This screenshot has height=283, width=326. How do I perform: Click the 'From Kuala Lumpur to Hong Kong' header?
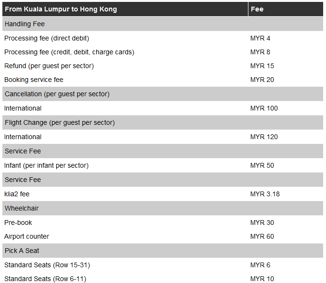click(x=61, y=9)
